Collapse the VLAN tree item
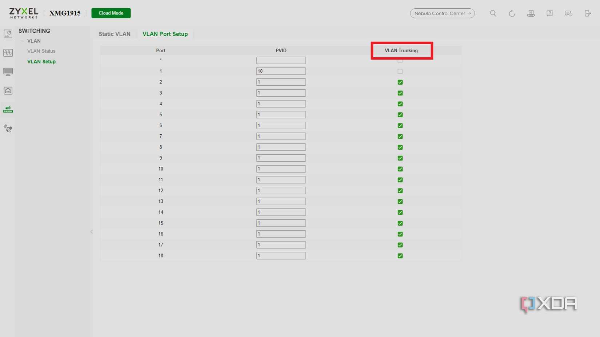 (x=23, y=41)
